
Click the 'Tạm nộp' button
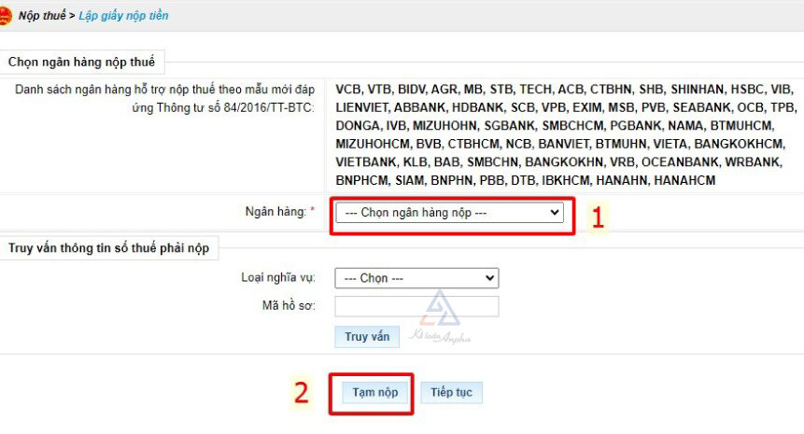[x=375, y=393]
